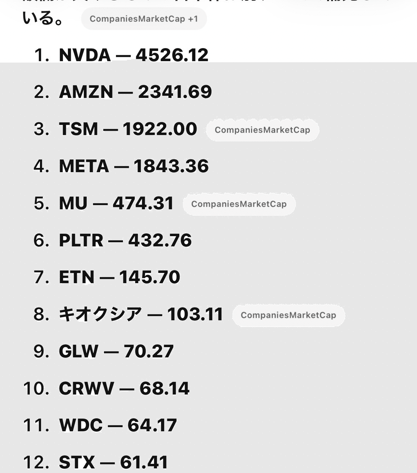
Task: Select the META ticker label
Action: [84, 166]
